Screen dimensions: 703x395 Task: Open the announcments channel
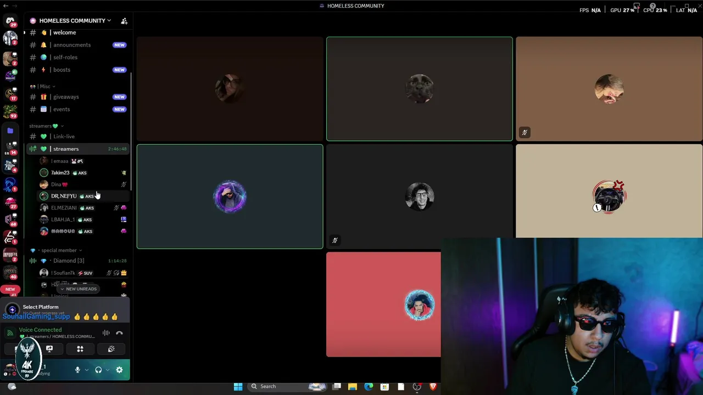tap(77, 45)
